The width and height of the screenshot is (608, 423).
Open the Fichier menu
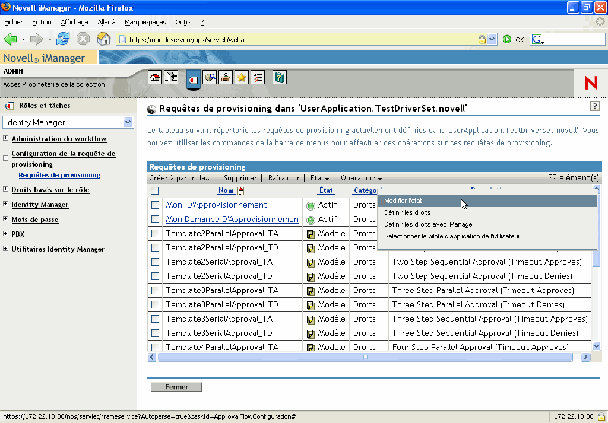(13, 22)
